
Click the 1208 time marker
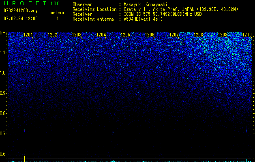tap(198, 34)
